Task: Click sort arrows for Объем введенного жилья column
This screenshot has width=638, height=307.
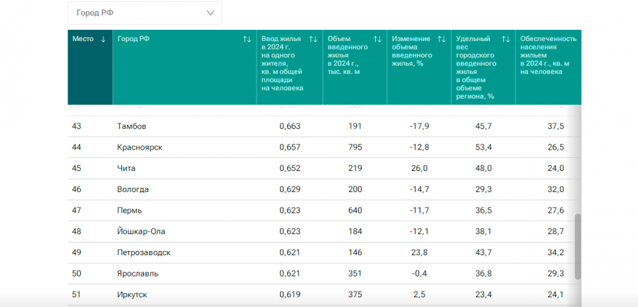Action: pyautogui.click(x=377, y=39)
